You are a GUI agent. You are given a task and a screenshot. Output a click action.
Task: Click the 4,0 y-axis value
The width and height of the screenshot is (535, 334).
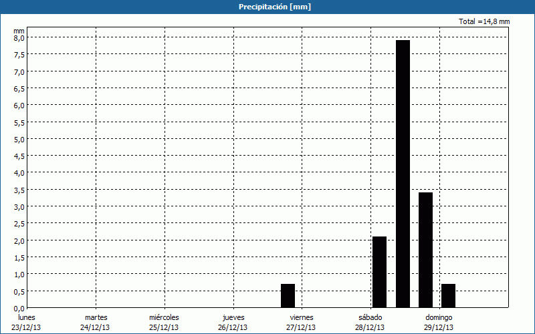pos(19,174)
